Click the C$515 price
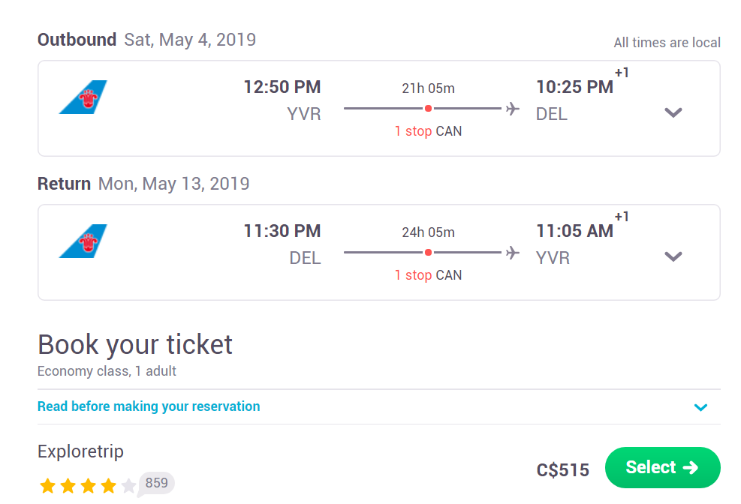The height and width of the screenshot is (504, 741). (563, 470)
